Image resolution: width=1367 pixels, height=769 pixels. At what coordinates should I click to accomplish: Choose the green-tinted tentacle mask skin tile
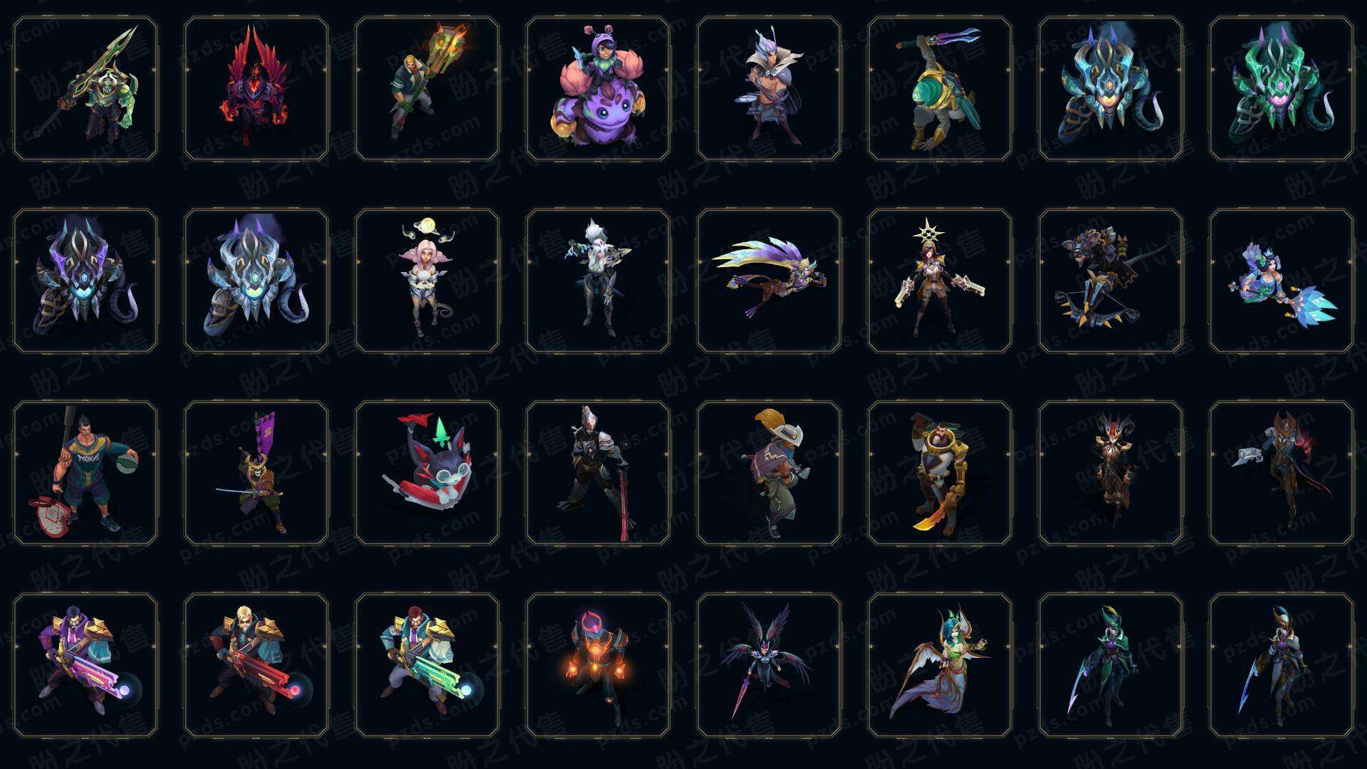1282,89
